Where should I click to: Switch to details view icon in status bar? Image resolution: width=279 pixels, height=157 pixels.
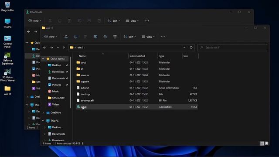(262, 143)
